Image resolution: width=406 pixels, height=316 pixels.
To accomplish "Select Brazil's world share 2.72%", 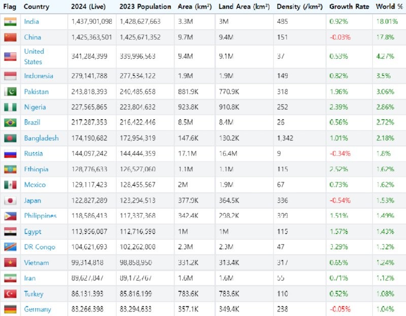I will point(385,122).
